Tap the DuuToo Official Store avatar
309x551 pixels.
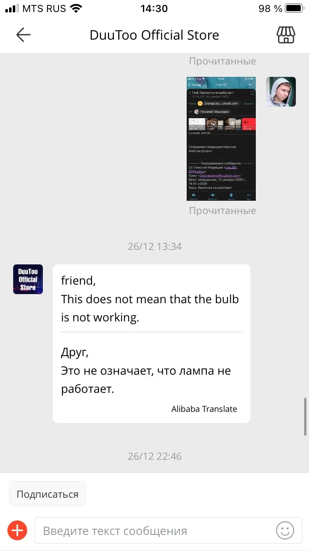pos(28,279)
